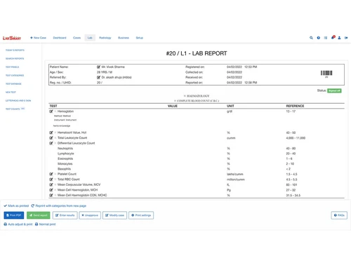
Task: Open Print settings
Action: coord(141,215)
